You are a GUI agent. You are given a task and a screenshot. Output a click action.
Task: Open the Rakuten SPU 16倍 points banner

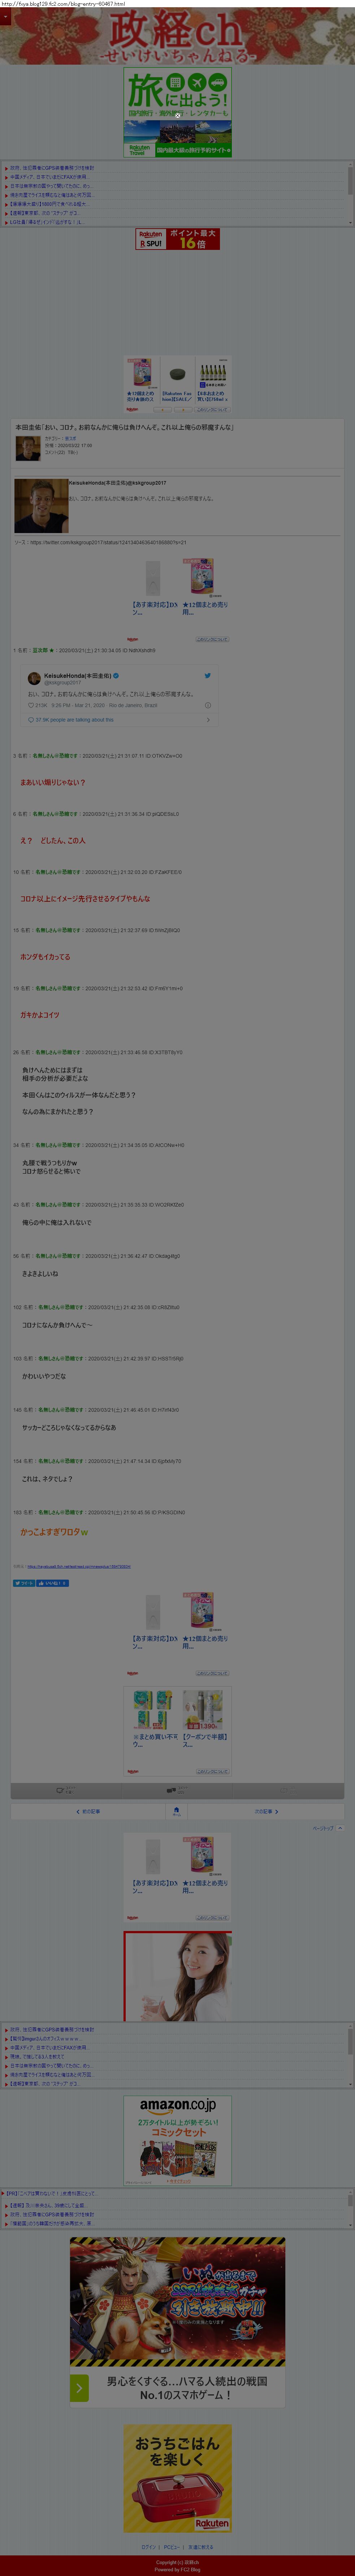coord(177,238)
